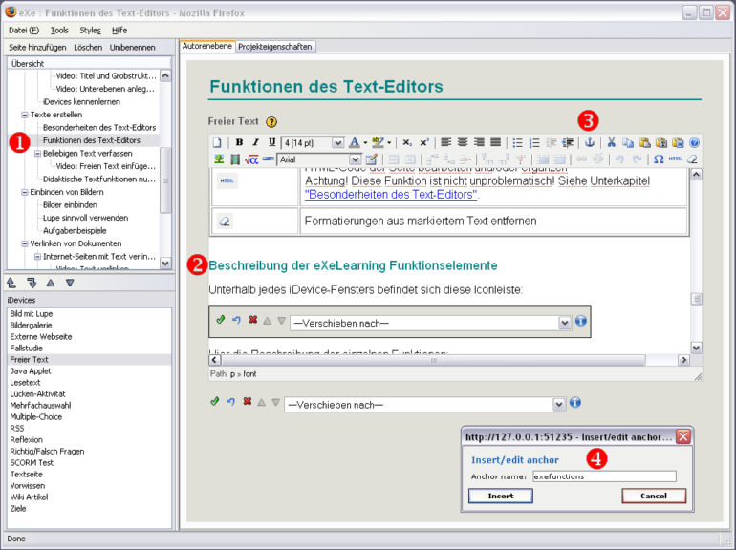The height and width of the screenshot is (550, 736).
Task: Follow the Besonderheiten des Text-Editors link
Action: tap(391, 195)
